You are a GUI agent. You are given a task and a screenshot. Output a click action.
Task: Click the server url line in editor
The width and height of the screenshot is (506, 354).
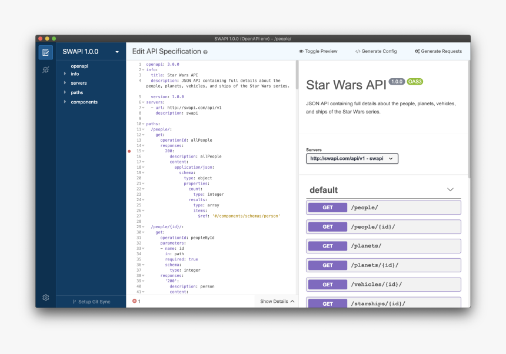tap(186, 108)
